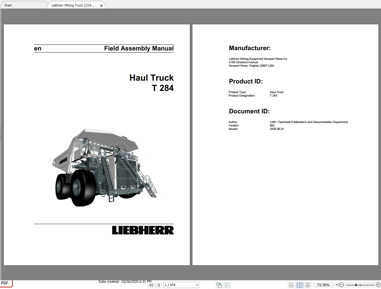Click the left panel expand handle
This screenshot has height=289, width=381.
(x=1, y=132)
